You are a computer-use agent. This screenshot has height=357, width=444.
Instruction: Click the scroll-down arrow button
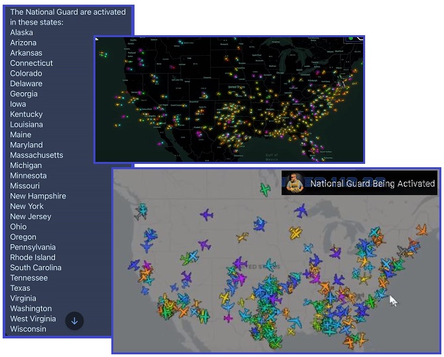pyautogui.click(x=74, y=321)
